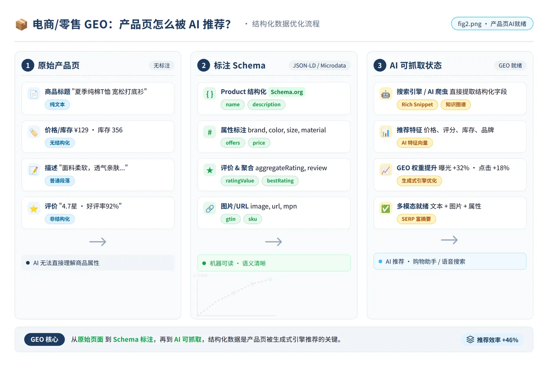Screen dimensions: 548x365
Task: Click the AI 推荐 · 购物助手 / 语音搜索 bar
Action: [x=450, y=261]
